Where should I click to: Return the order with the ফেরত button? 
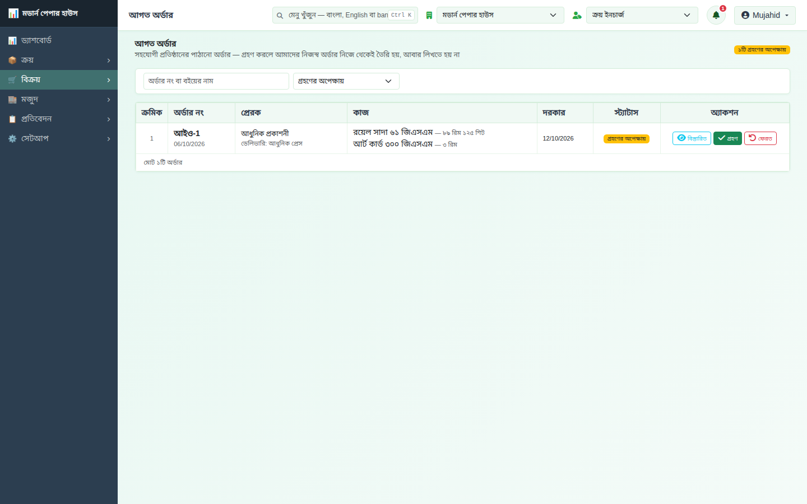tap(760, 138)
